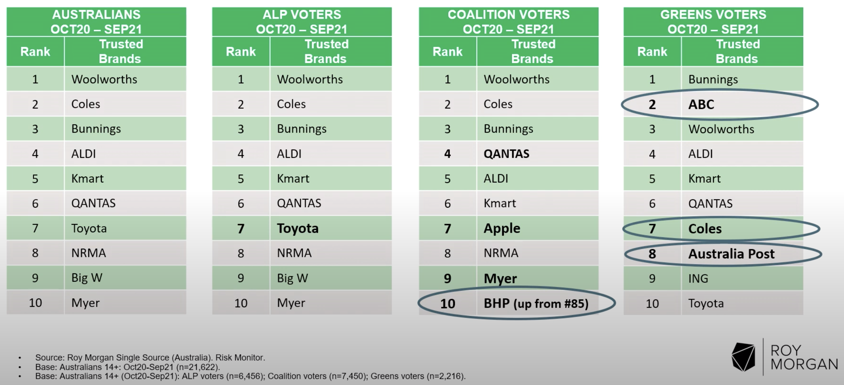Image resolution: width=844 pixels, height=385 pixels.
Task: Click bold Toyota in ALP voters table
Action: [x=298, y=228]
